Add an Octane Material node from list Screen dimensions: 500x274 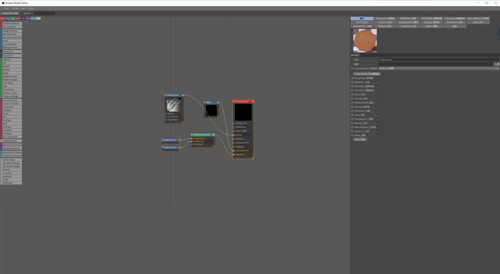tap(11, 24)
